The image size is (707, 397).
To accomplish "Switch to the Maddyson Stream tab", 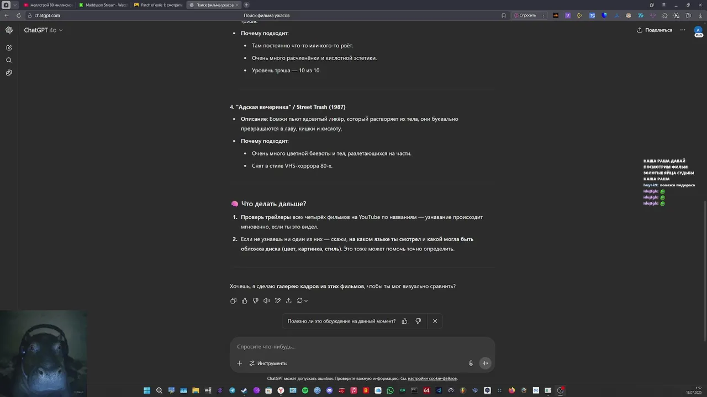I will 103,5.
